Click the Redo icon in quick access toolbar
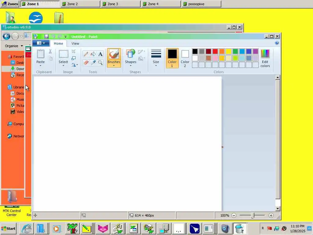 60,36
